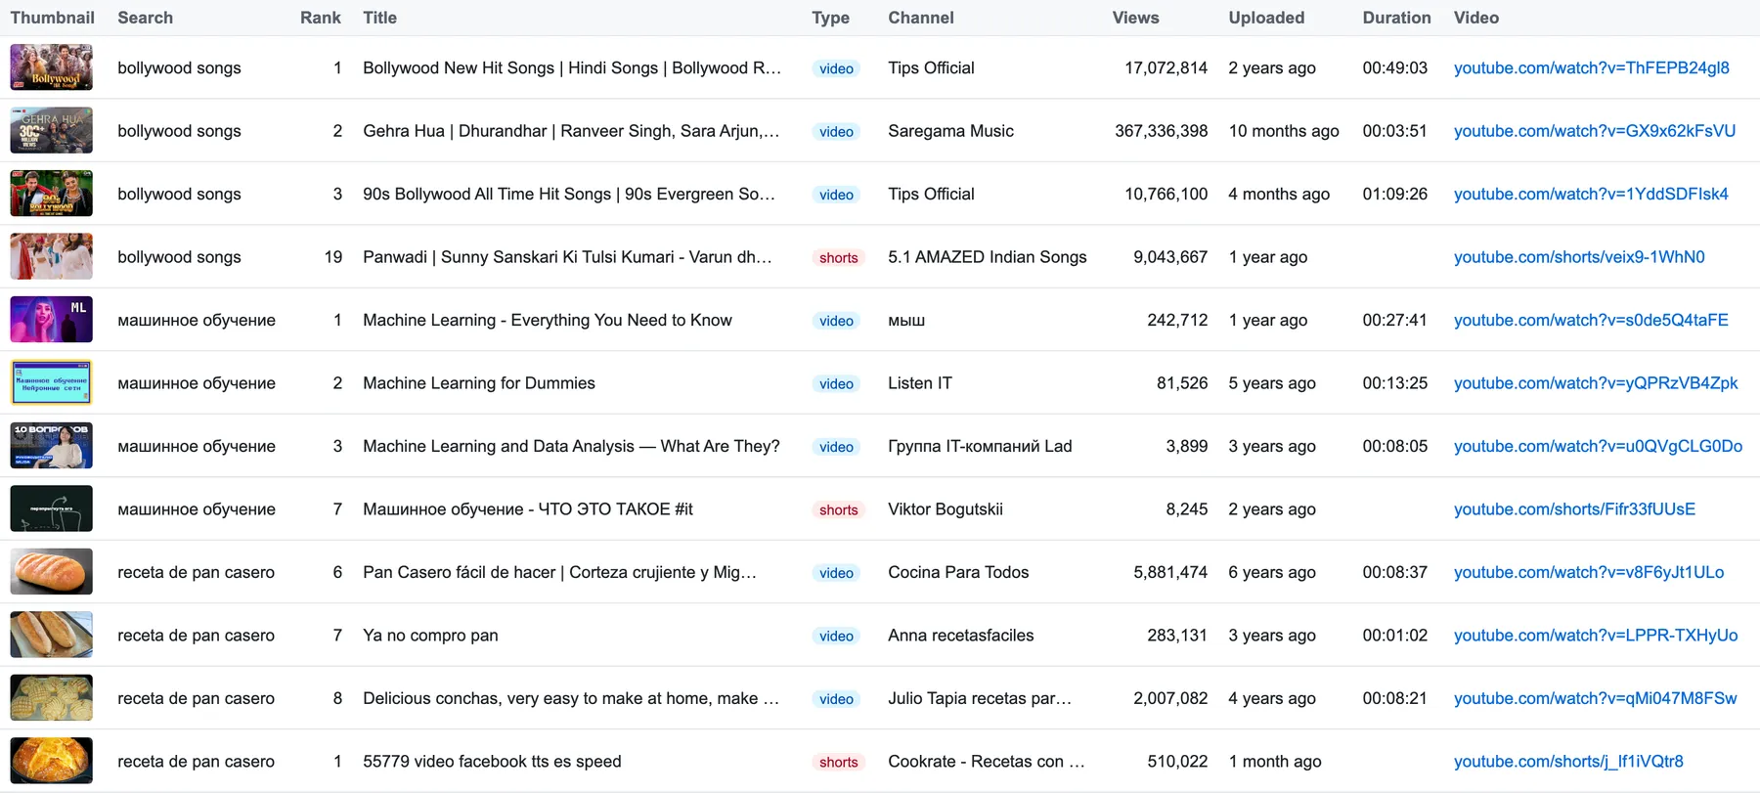Open link youtube.com/watch?v=ThFEPB24gl8

pos(1591,67)
